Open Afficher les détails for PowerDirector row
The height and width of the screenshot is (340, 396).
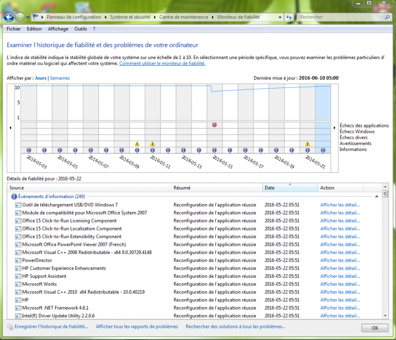[340, 260]
